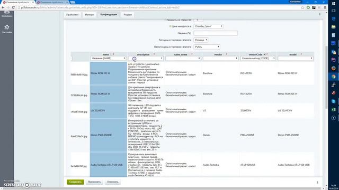Click the green Сохранить button
Image resolution: width=339 pixels, height=190 pixels.
75,182
